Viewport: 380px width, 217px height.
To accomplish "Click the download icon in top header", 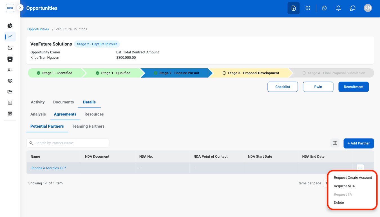I will (x=294, y=8).
